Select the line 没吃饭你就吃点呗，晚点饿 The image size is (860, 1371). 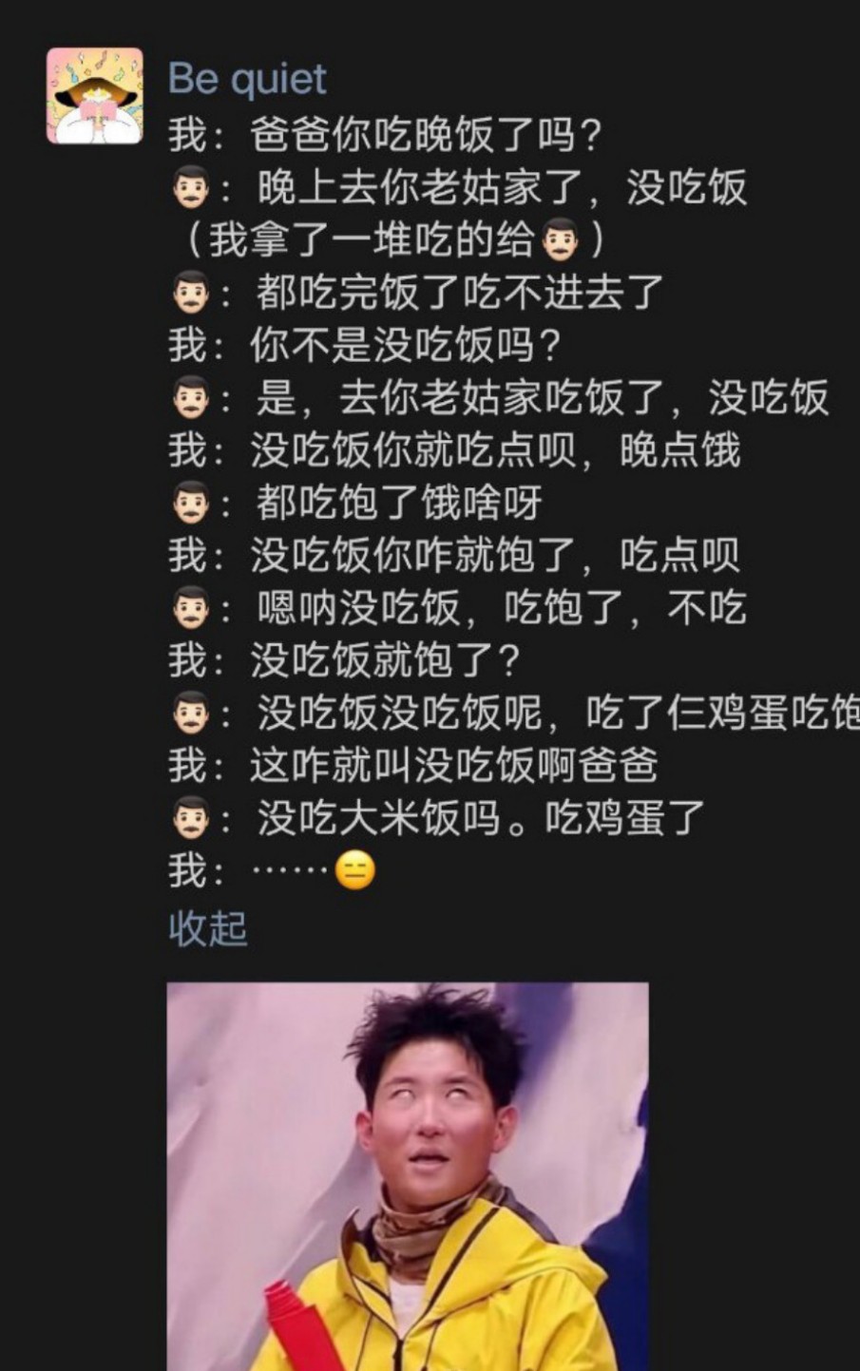pos(495,449)
